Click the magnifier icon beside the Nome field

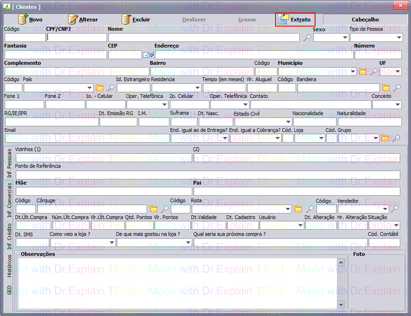click(x=307, y=38)
